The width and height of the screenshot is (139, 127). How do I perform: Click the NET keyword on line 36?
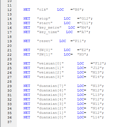click(x=27, y=117)
